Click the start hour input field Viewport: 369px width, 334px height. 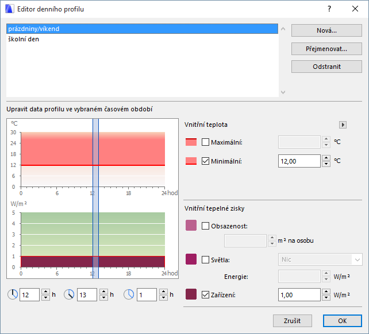click(29, 295)
